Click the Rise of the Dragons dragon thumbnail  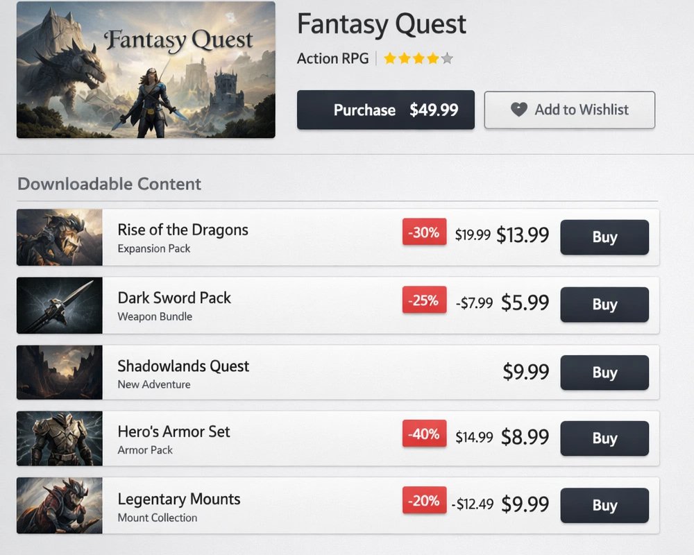click(59, 237)
